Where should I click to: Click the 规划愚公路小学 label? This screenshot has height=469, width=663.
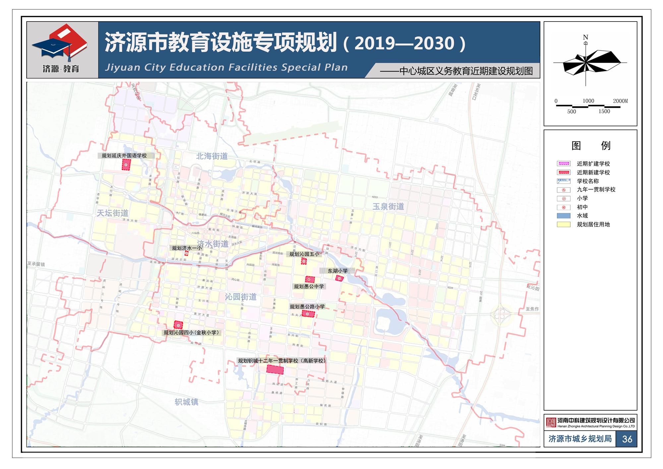click(307, 306)
